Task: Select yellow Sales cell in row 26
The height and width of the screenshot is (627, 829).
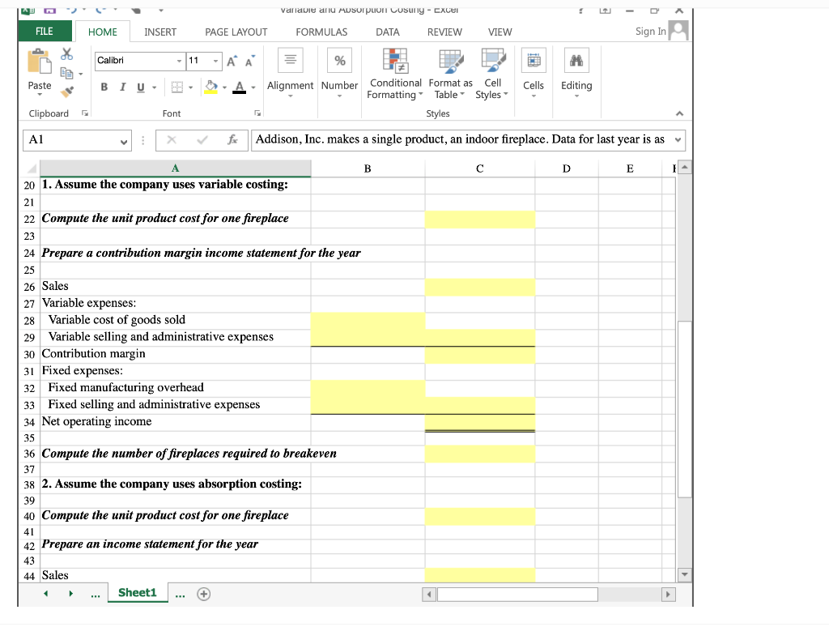Action: [479, 288]
